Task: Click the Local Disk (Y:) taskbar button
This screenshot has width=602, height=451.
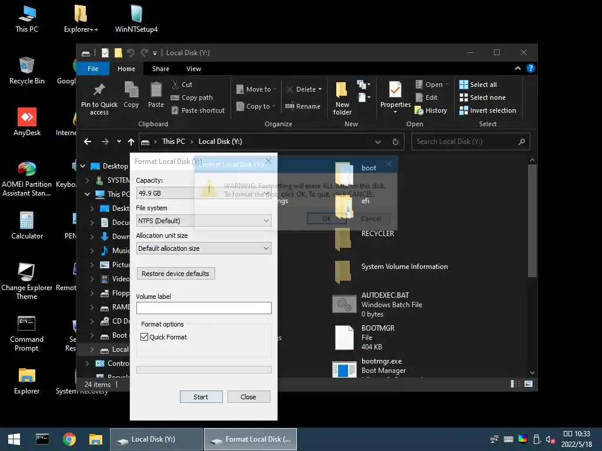Action: point(156,439)
